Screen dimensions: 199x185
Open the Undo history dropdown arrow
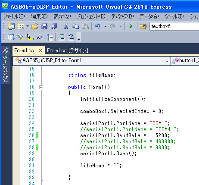pos(106,26)
